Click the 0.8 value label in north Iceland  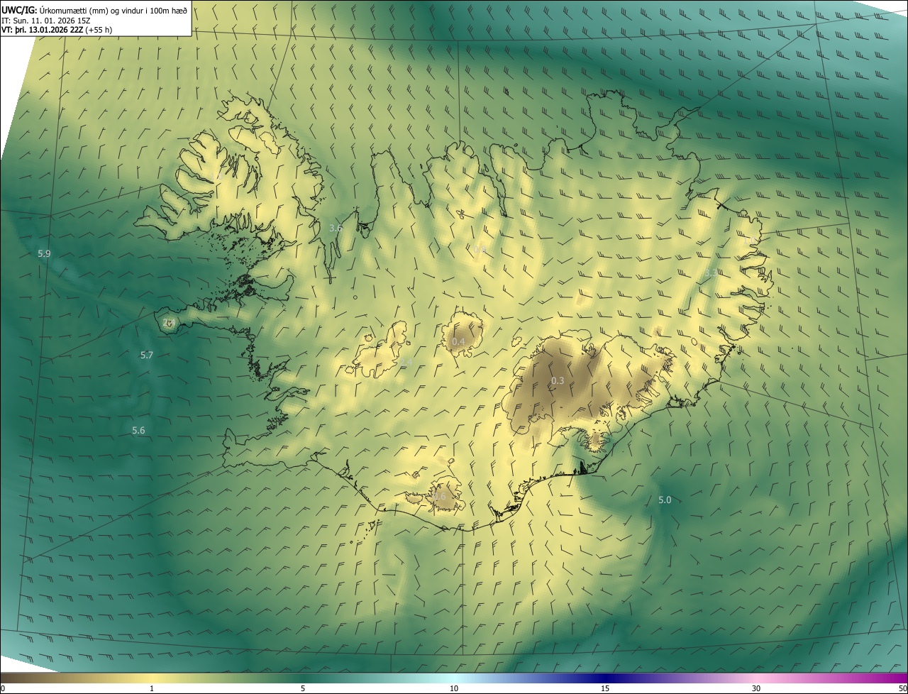coord(480,249)
